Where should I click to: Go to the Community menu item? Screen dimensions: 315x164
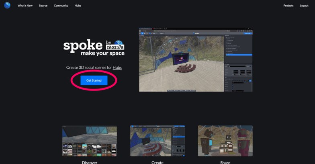pyautogui.click(x=61, y=6)
